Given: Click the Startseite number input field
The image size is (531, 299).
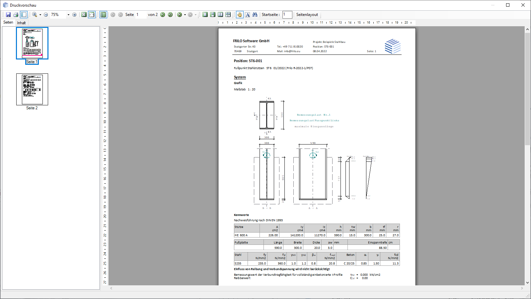Looking at the screenshot, I should (287, 15).
